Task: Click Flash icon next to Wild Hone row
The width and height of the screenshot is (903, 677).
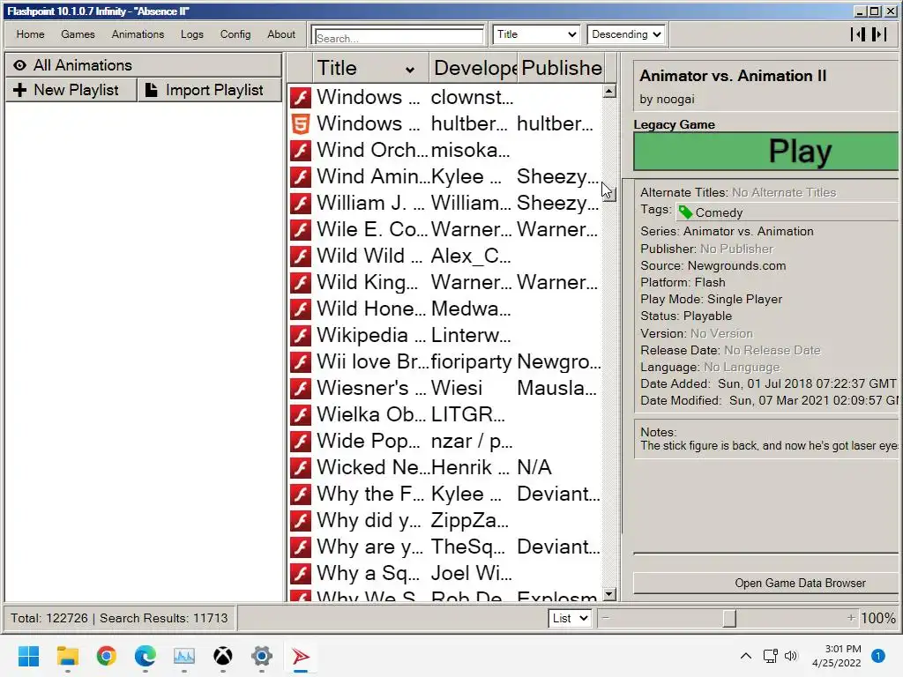Action: (x=300, y=309)
